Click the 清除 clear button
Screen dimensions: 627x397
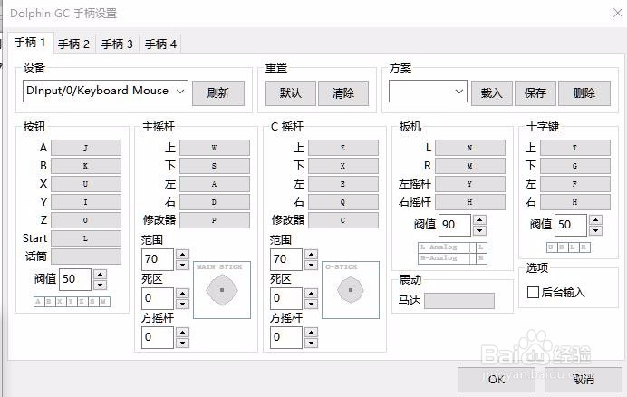[343, 93]
